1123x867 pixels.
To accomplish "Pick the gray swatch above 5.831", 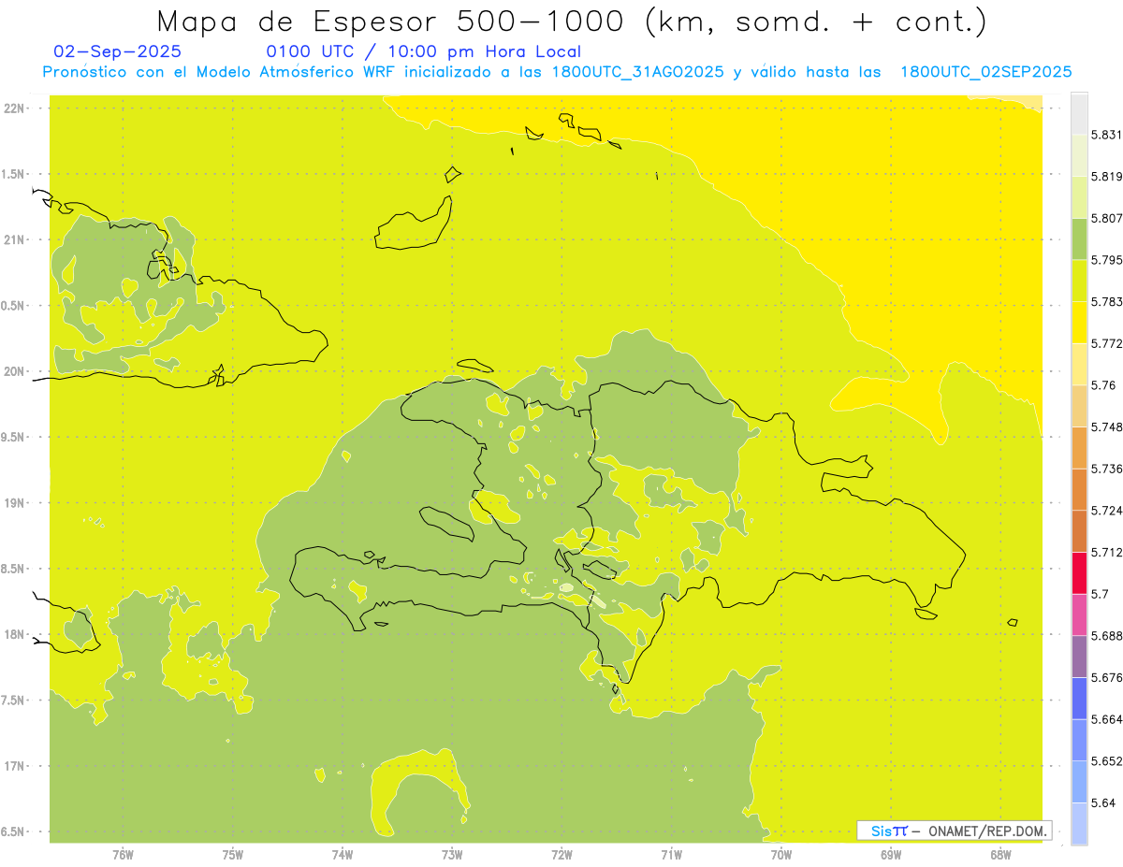I will (1079, 113).
